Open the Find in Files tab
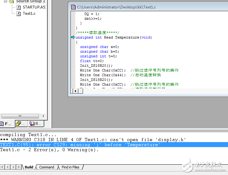228x175 pixels. pyautogui.click(x=70, y=167)
